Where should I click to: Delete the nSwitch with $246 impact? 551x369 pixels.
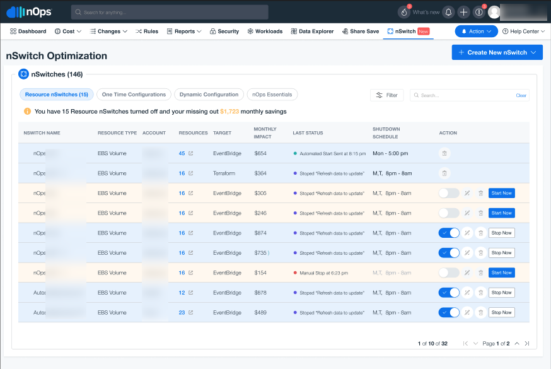point(481,213)
